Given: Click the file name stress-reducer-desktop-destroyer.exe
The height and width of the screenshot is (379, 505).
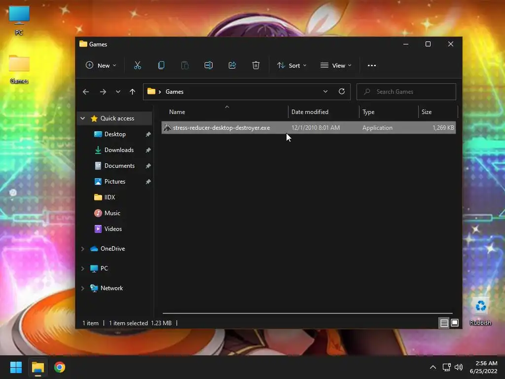Looking at the screenshot, I should (x=221, y=128).
